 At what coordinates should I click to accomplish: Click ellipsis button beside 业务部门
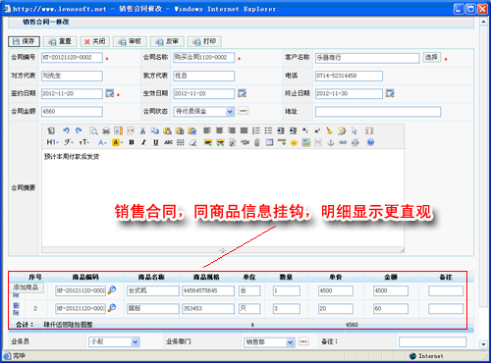[303, 341]
